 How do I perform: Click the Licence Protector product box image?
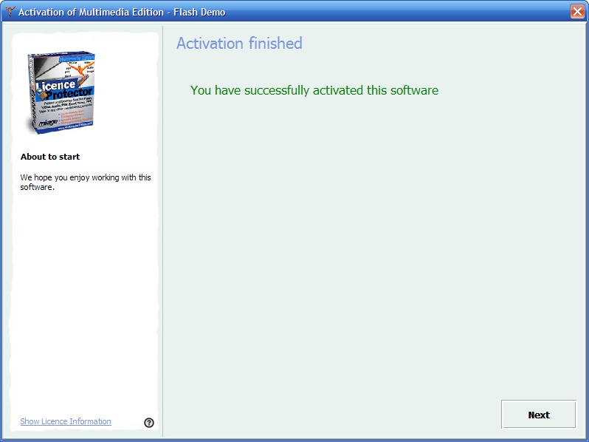(x=61, y=94)
